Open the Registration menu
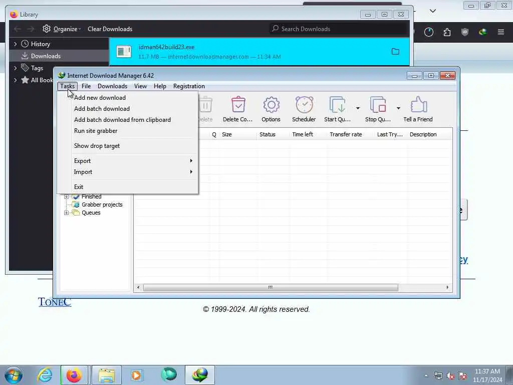The height and width of the screenshot is (385, 513). pos(189,86)
